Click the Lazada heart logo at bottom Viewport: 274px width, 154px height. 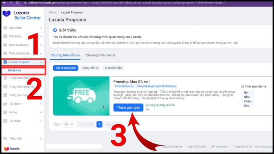tap(6, 149)
